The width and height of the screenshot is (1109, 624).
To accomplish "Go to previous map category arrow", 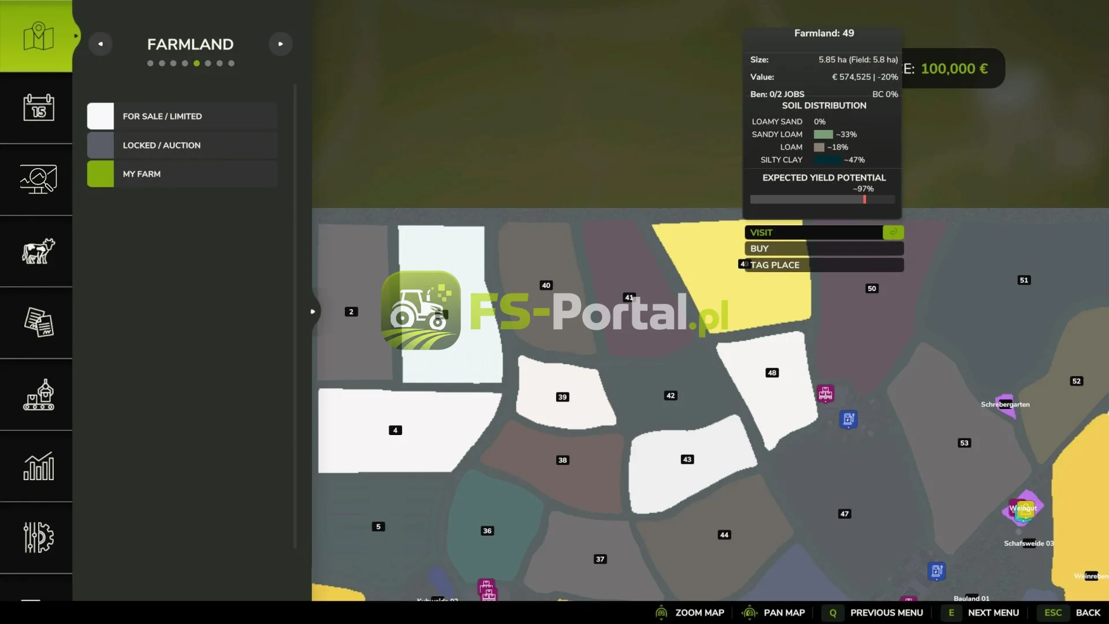I will click(x=101, y=44).
